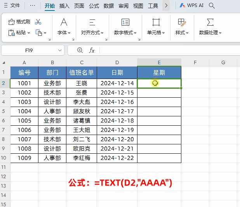Open the File (文件) menu
Screen dimensions: 240x207
12,6
